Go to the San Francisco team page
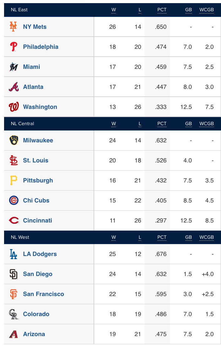Image resolution: width=221 pixels, height=348 pixels. click(x=44, y=294)
